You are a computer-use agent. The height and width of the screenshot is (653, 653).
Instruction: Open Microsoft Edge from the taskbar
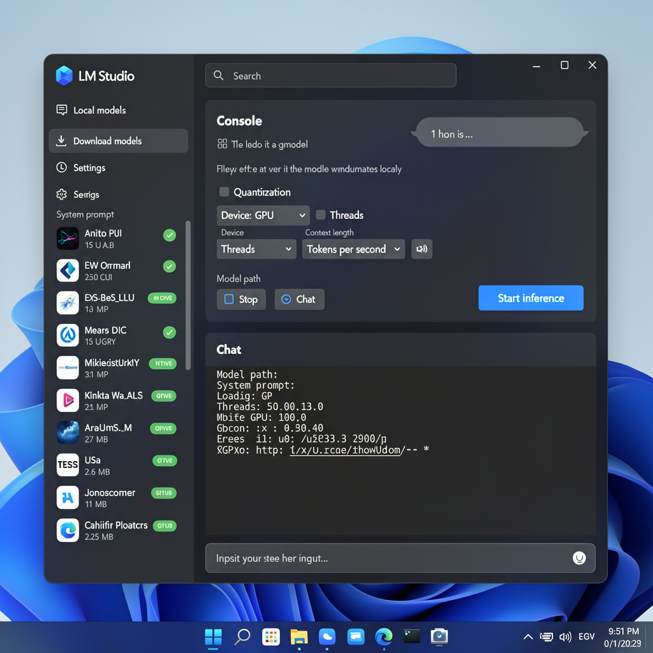pos(383,636)
